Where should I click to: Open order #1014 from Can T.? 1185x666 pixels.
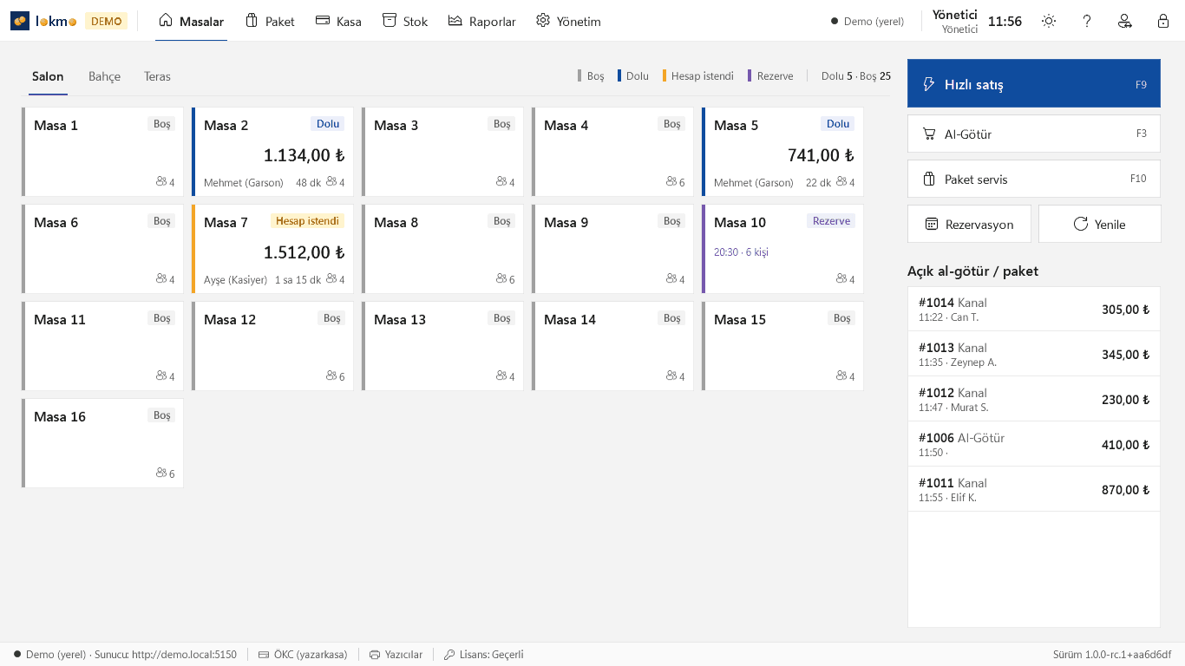coord(1034,309)
